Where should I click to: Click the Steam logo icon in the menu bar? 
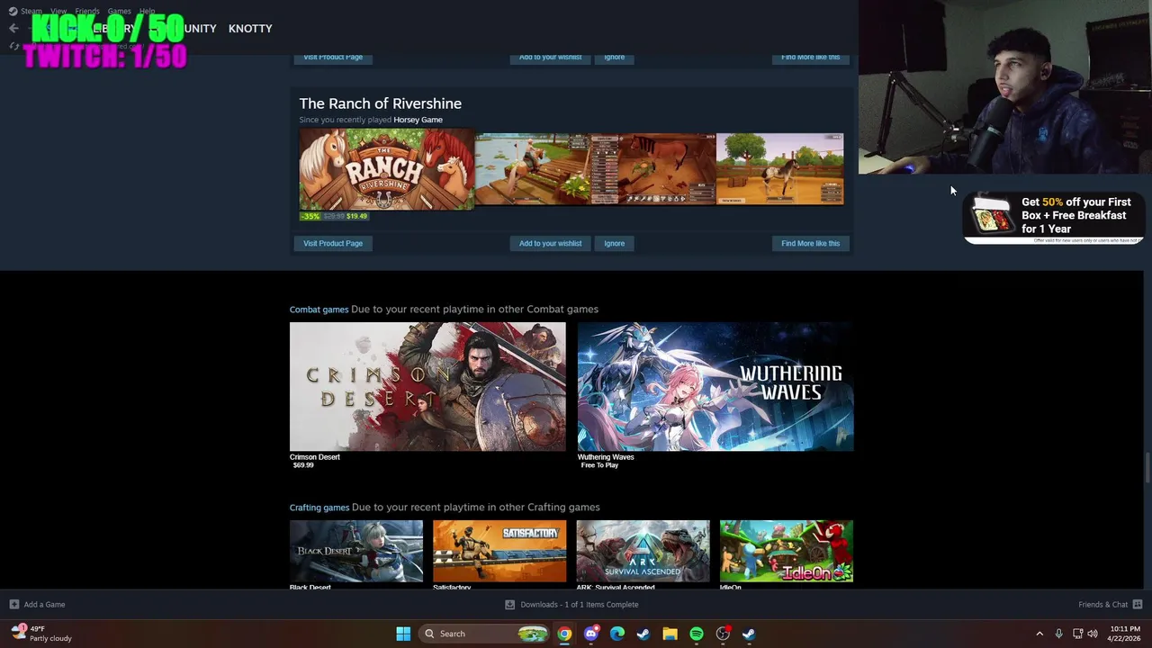click(13, 12)
